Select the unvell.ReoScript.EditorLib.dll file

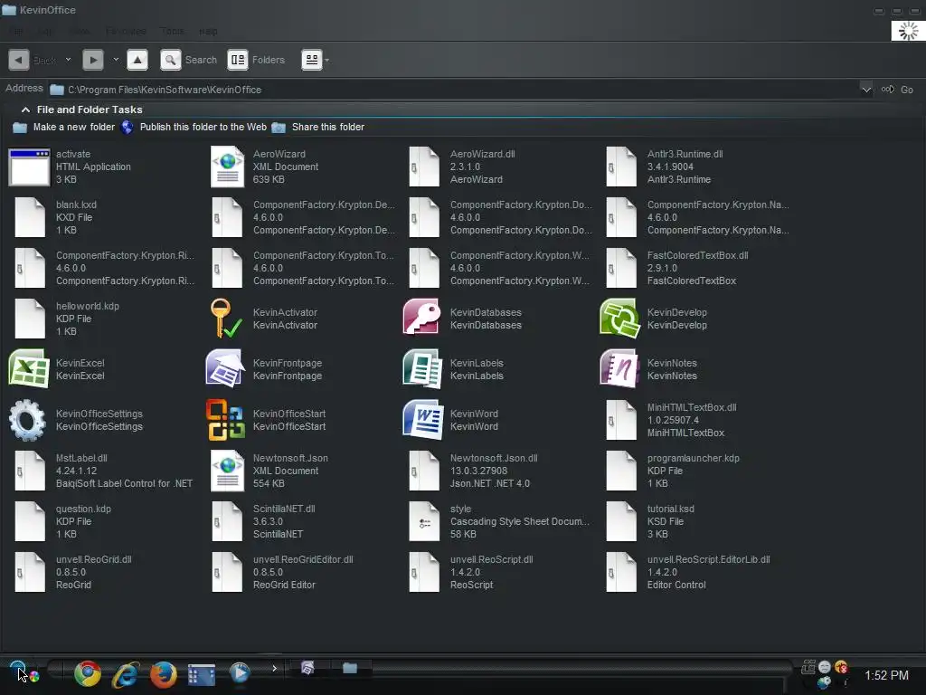[621, 572]
